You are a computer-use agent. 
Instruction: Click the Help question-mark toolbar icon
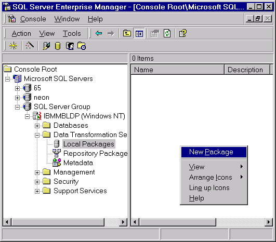(183, 33)
